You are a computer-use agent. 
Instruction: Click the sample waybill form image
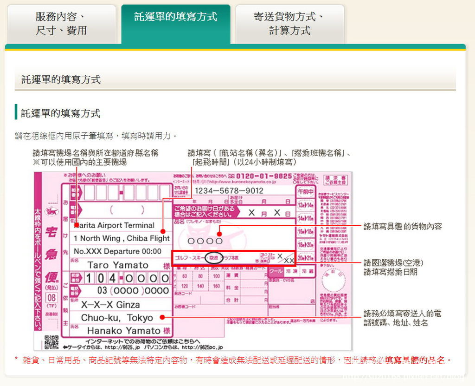193,261
